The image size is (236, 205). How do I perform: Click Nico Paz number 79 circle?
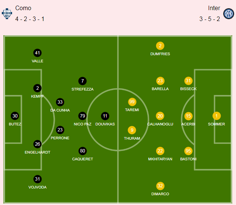pyautogui.click(x=83, y=116)
